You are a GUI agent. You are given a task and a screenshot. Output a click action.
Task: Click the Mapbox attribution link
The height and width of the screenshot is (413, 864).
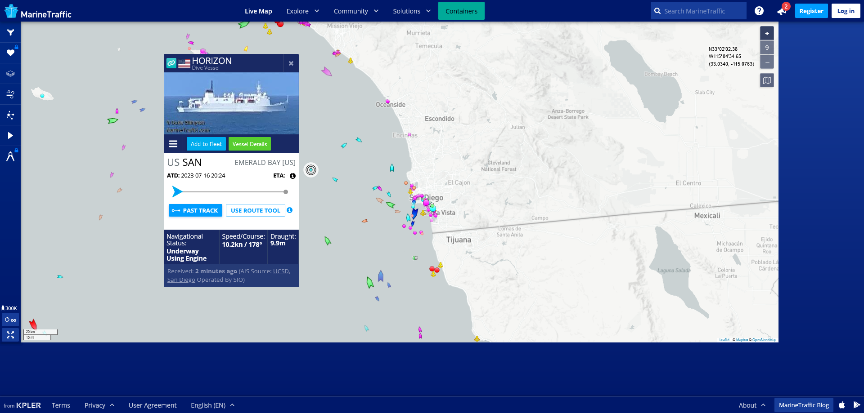click(x=742, y=340)
